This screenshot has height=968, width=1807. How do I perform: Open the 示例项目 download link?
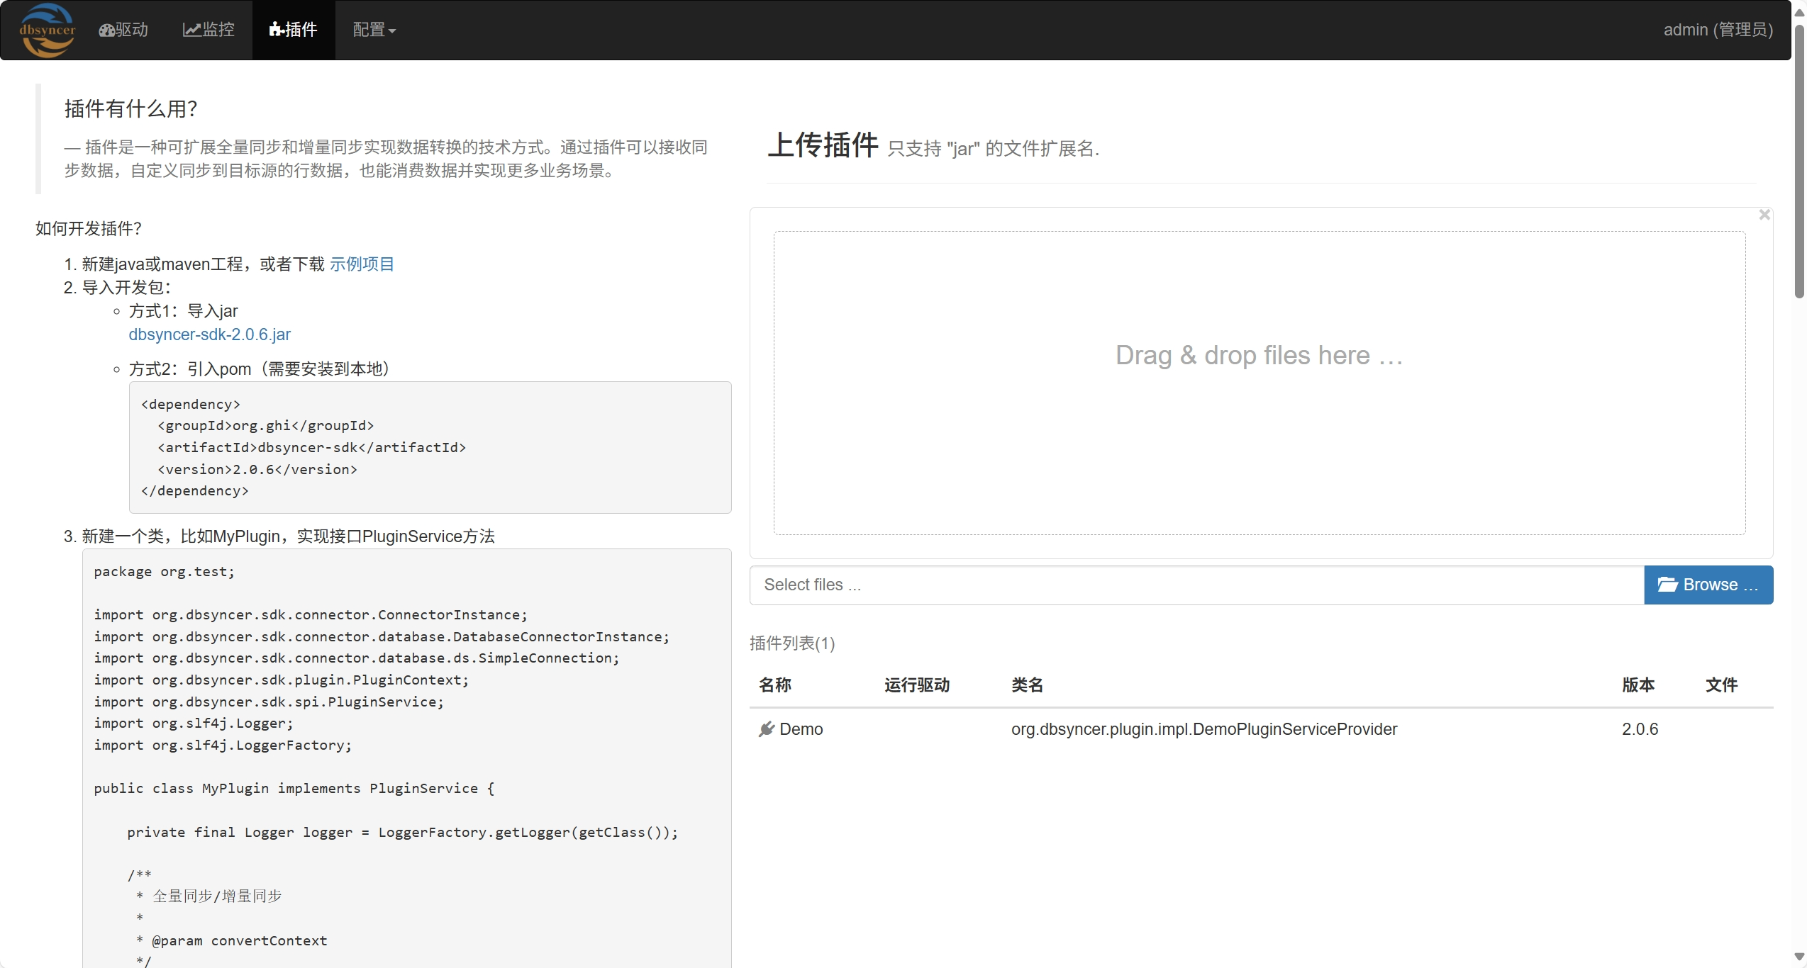(x=362, y=264)
